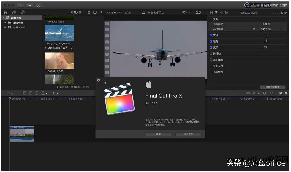Uncheck the 变换 transform checkbox

pyautogui.click(x=211, y=35)
